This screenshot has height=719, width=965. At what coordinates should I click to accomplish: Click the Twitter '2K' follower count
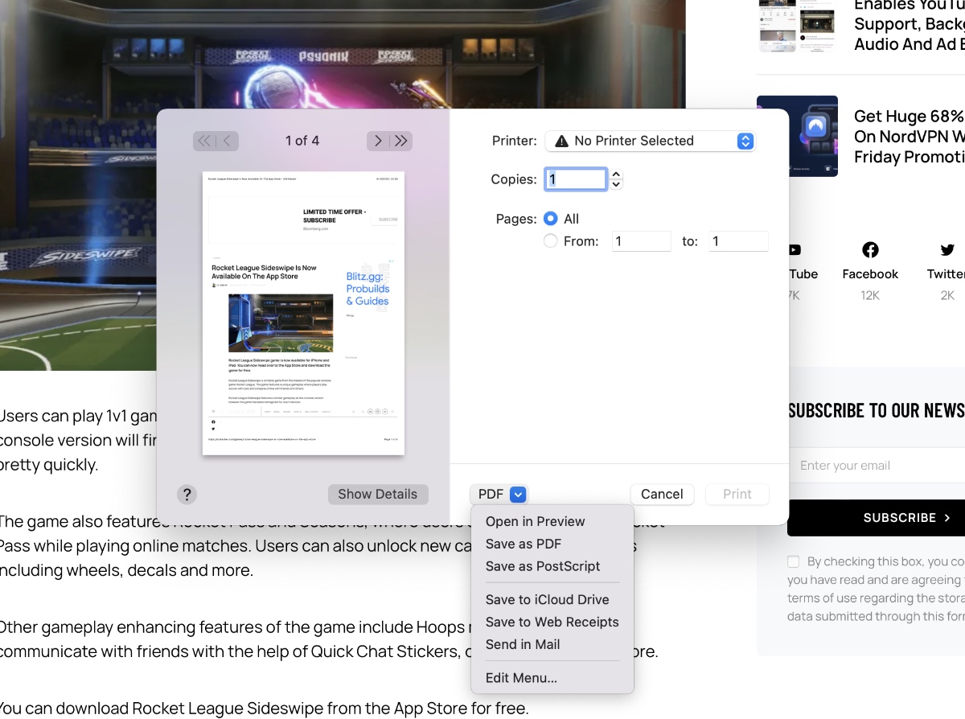947,295
